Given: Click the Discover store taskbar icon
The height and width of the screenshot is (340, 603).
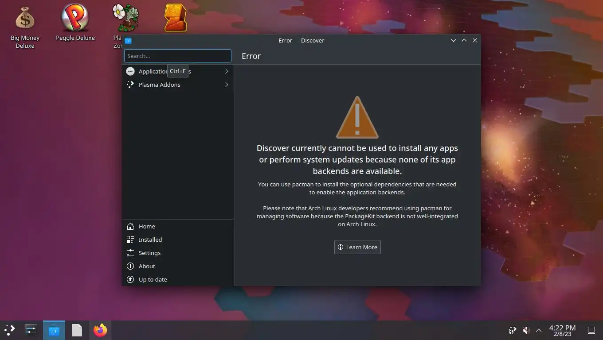Looking at the screenshot, I should (x=54, y=330).
